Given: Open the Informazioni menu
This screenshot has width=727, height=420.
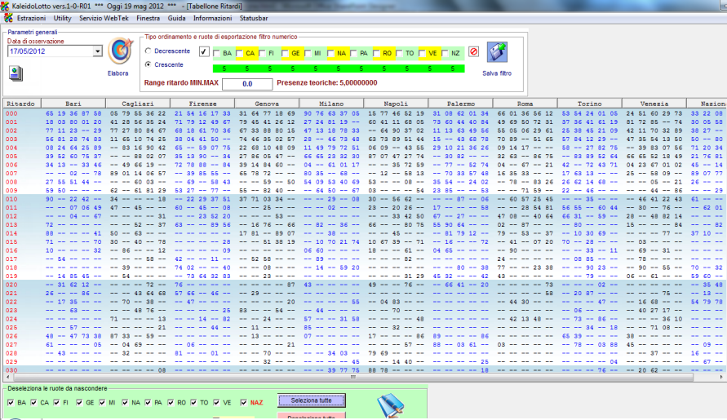Looking at the screenshot, I should pos(212,18).
